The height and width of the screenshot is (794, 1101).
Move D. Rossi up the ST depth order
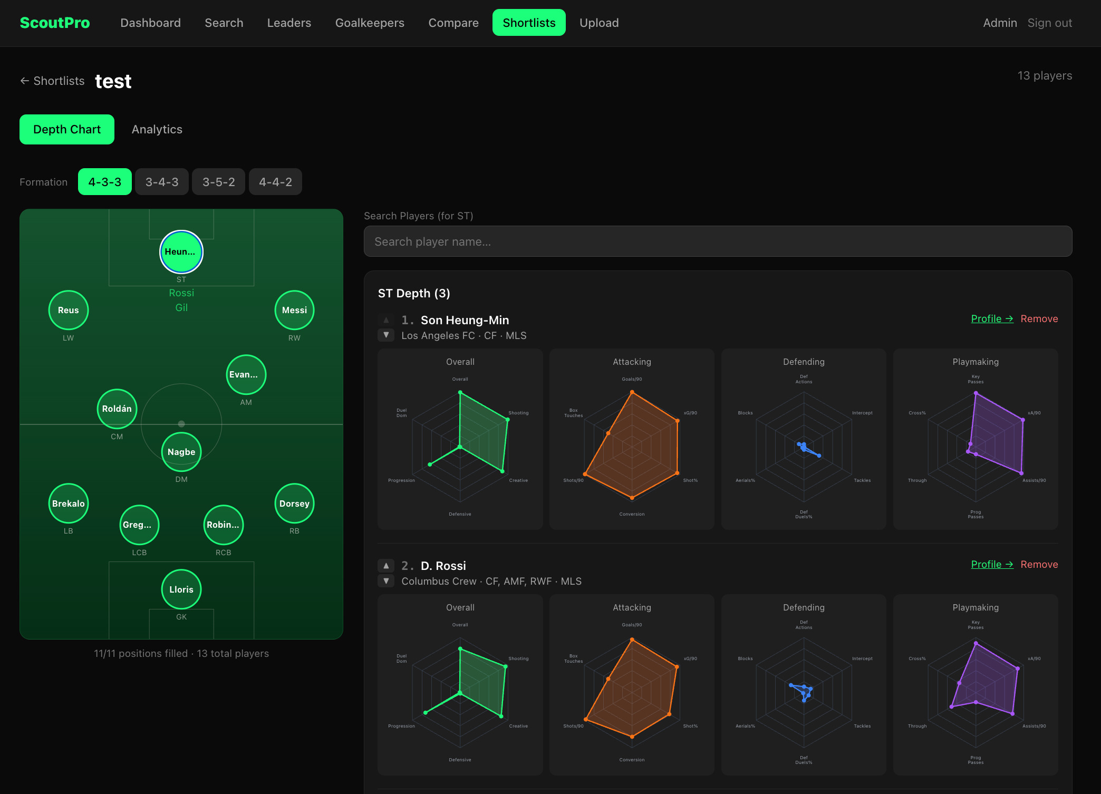click(386, 565)
